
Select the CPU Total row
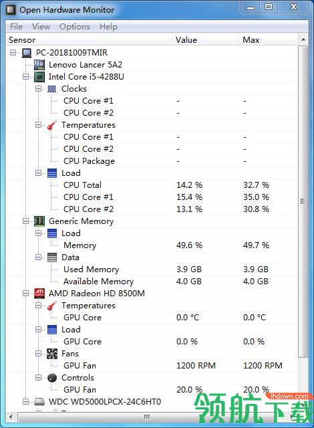(x=152, y=185)
